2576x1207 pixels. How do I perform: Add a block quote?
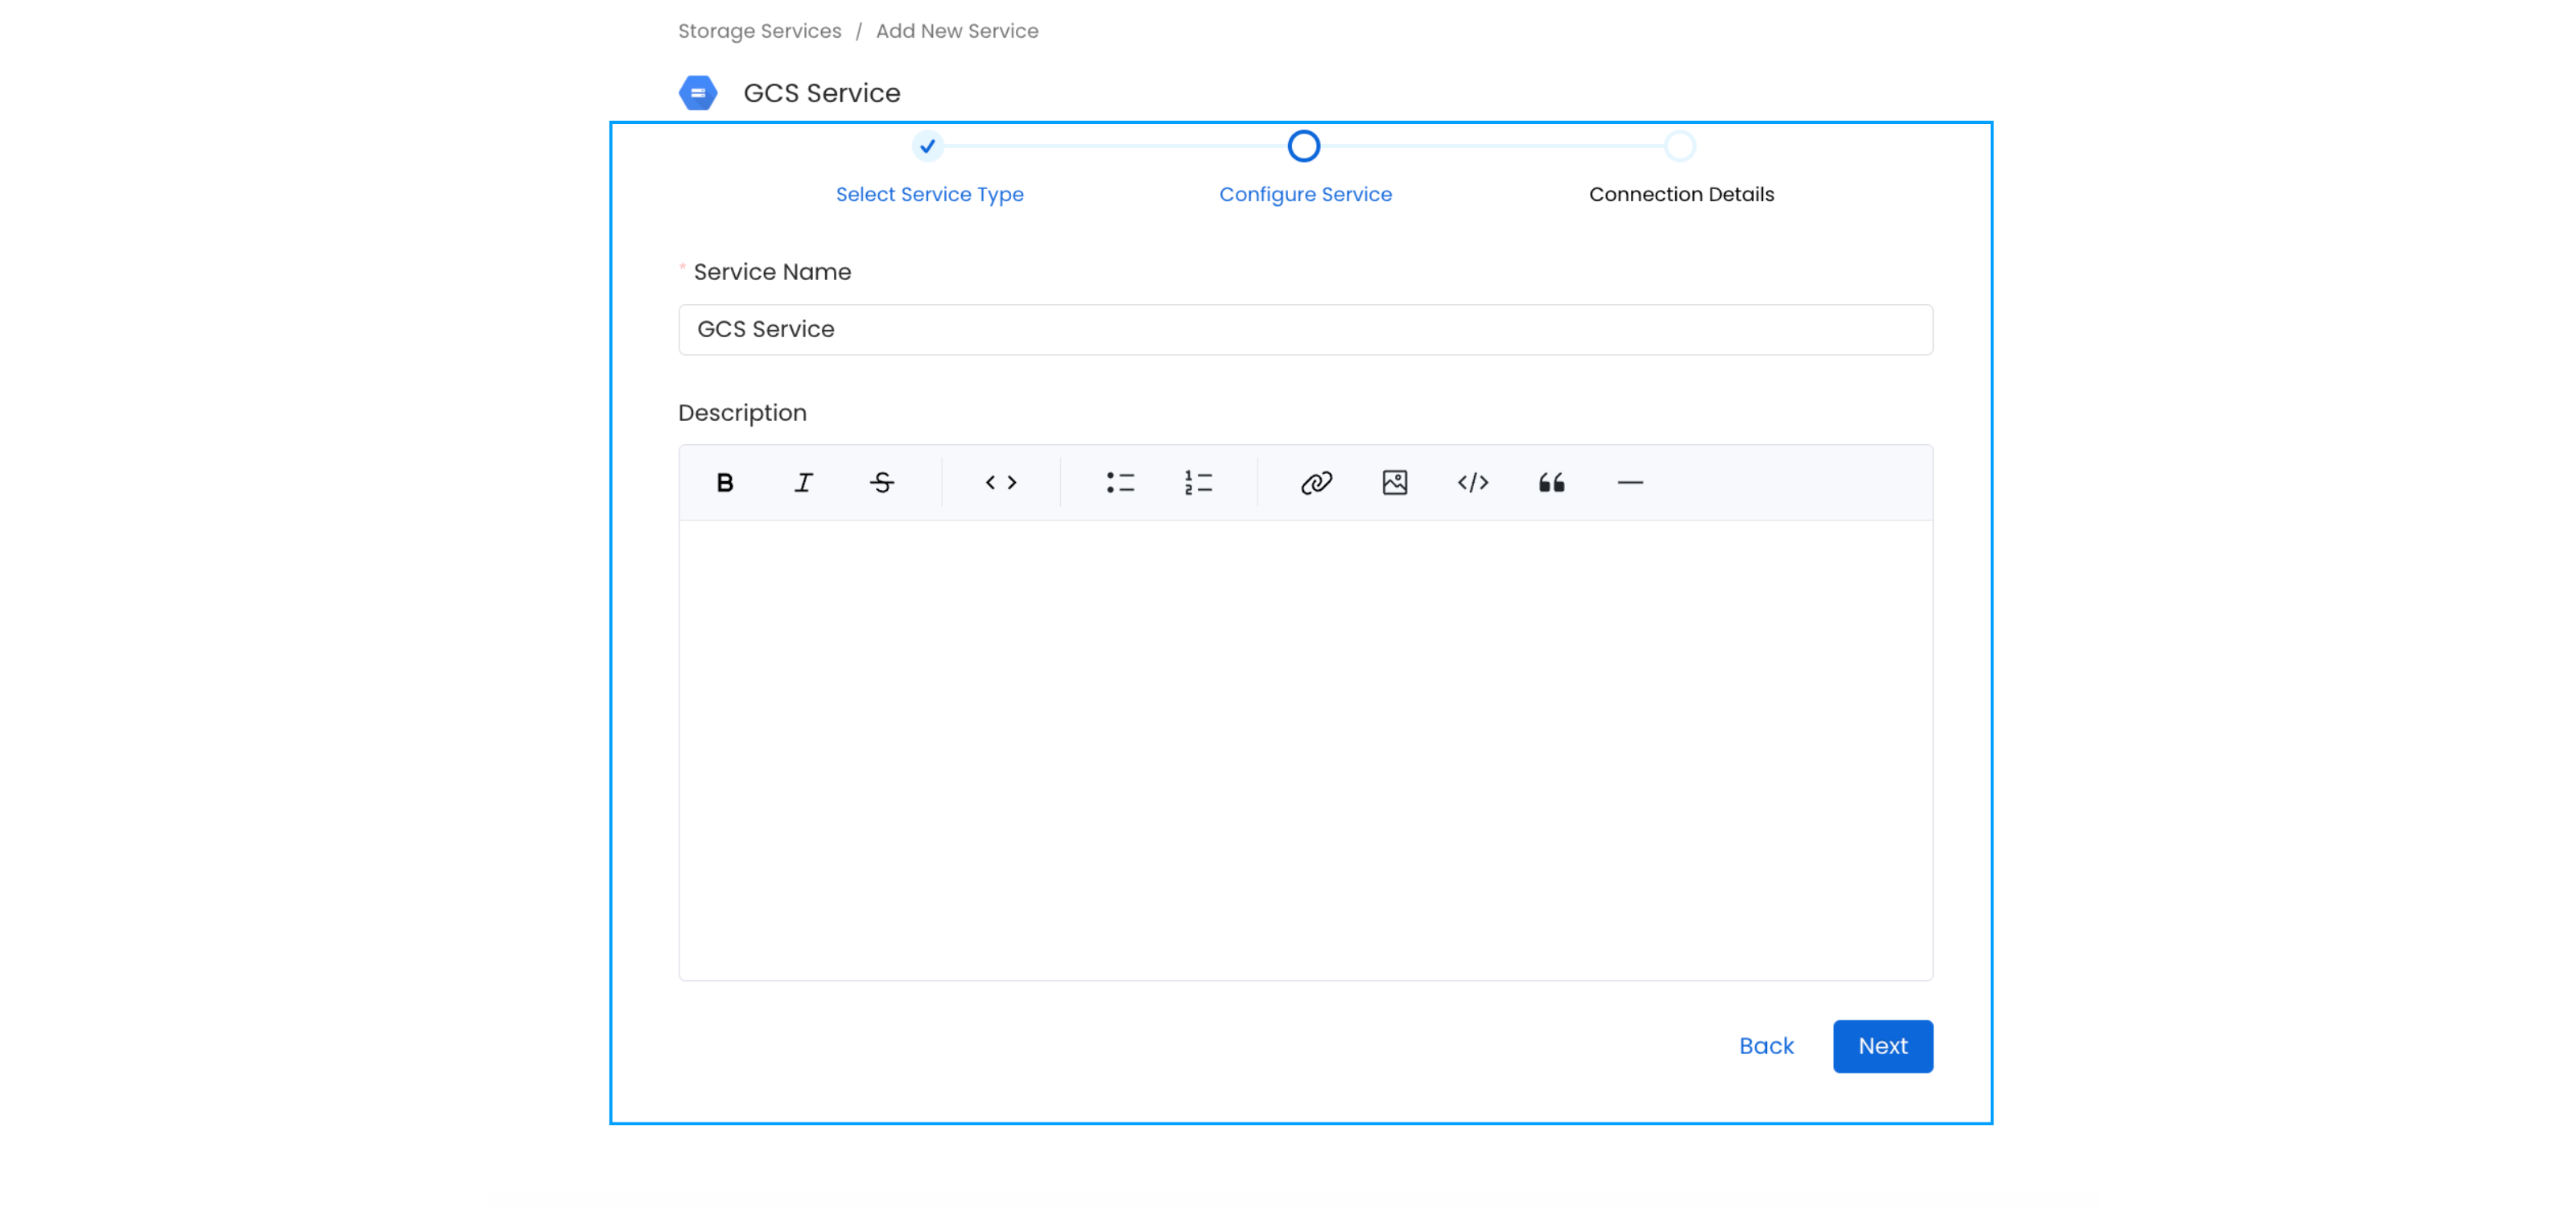[1551, 483]
